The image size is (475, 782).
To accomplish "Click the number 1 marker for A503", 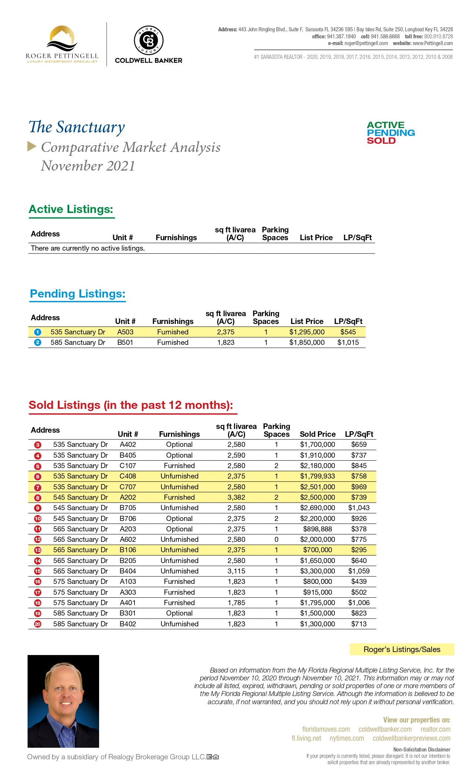I will (38, 332).
